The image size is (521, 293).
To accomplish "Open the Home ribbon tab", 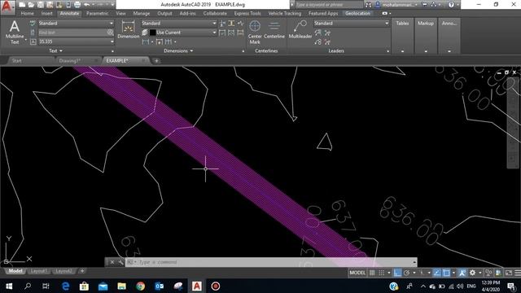I will [x=27, y=13].
